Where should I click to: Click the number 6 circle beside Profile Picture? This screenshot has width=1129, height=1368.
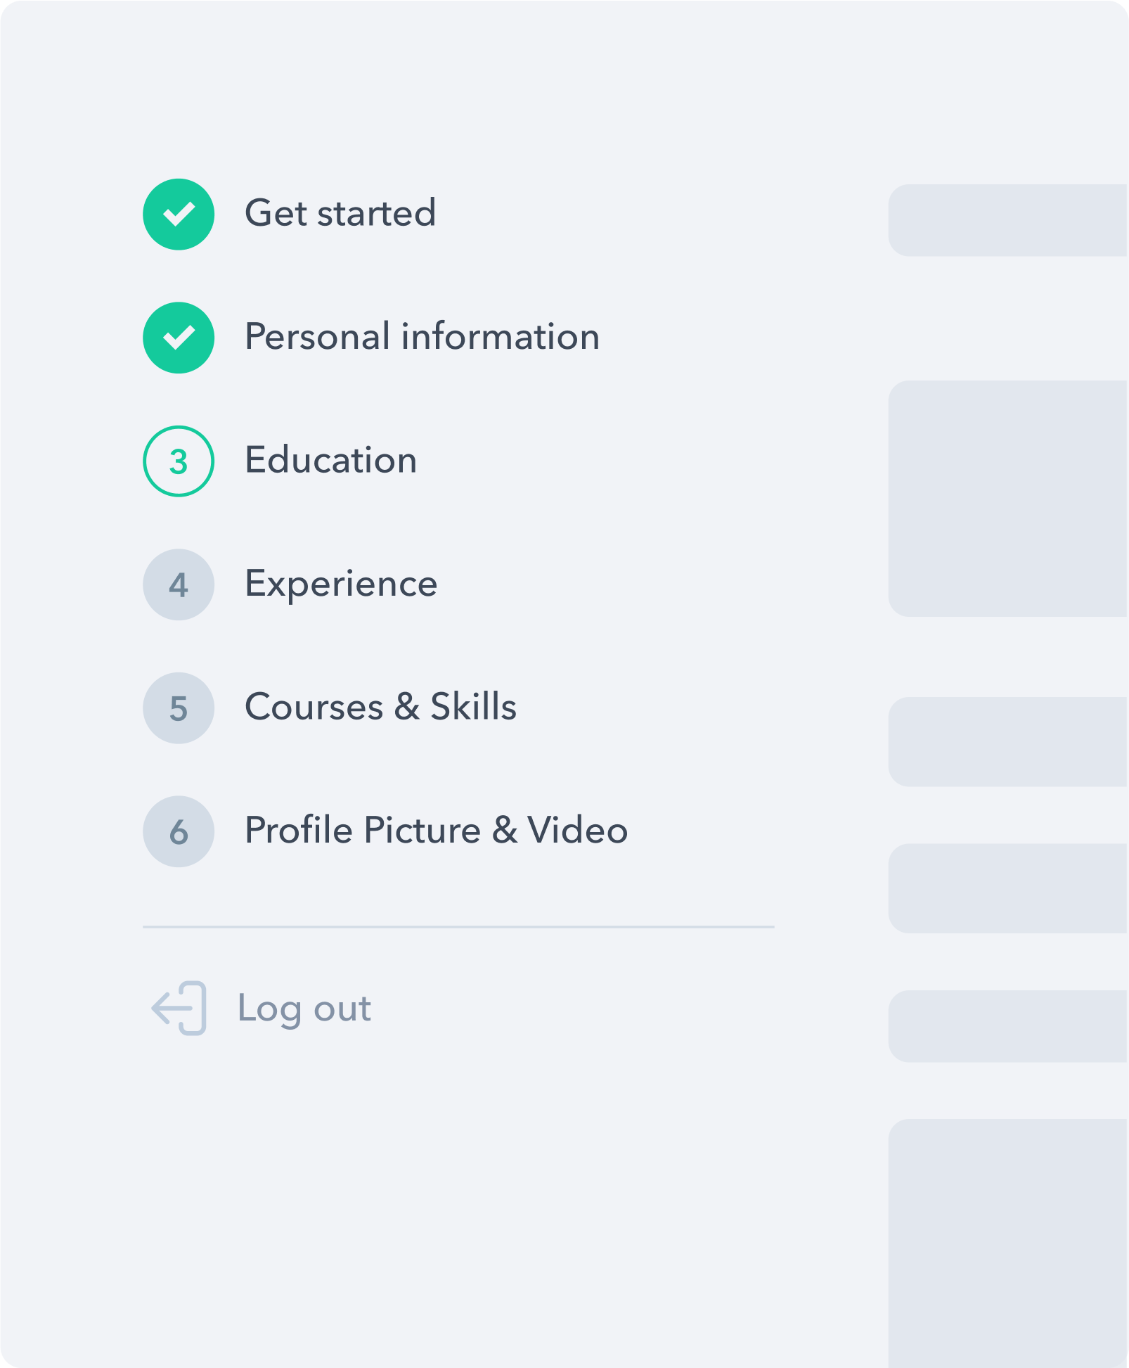[178, 831]
